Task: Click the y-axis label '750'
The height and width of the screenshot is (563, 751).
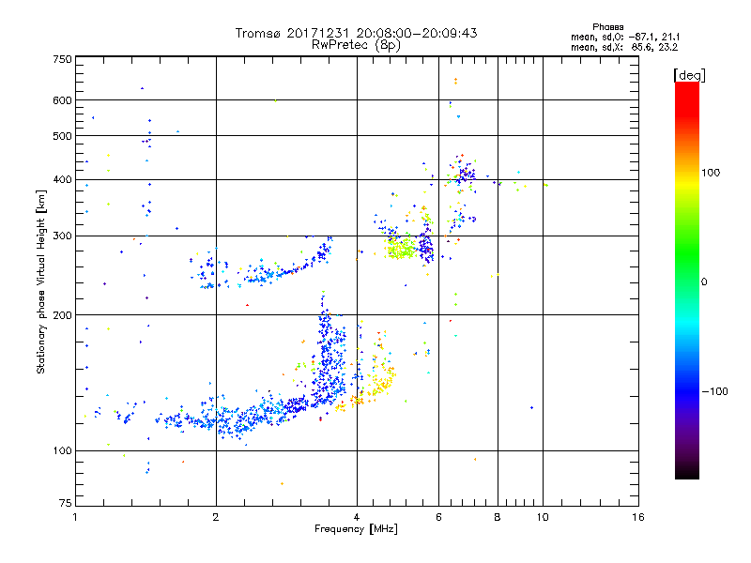Action: (x=62, y=59)
